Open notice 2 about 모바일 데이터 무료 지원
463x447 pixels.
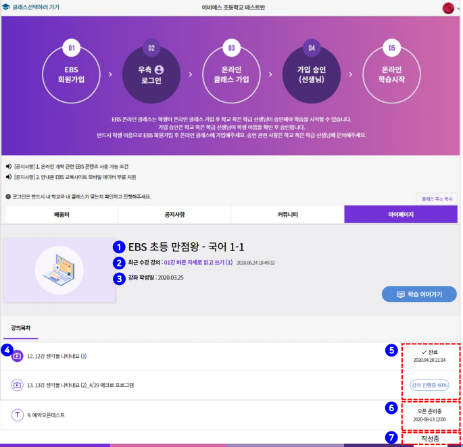(x=75, y=177)
